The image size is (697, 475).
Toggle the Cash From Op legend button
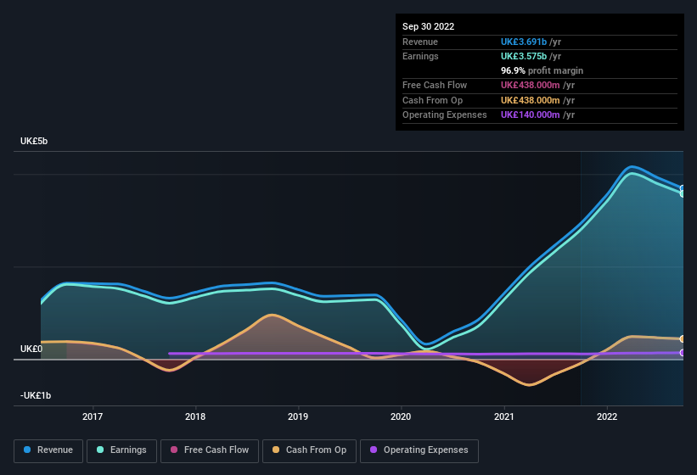[309, 450]
